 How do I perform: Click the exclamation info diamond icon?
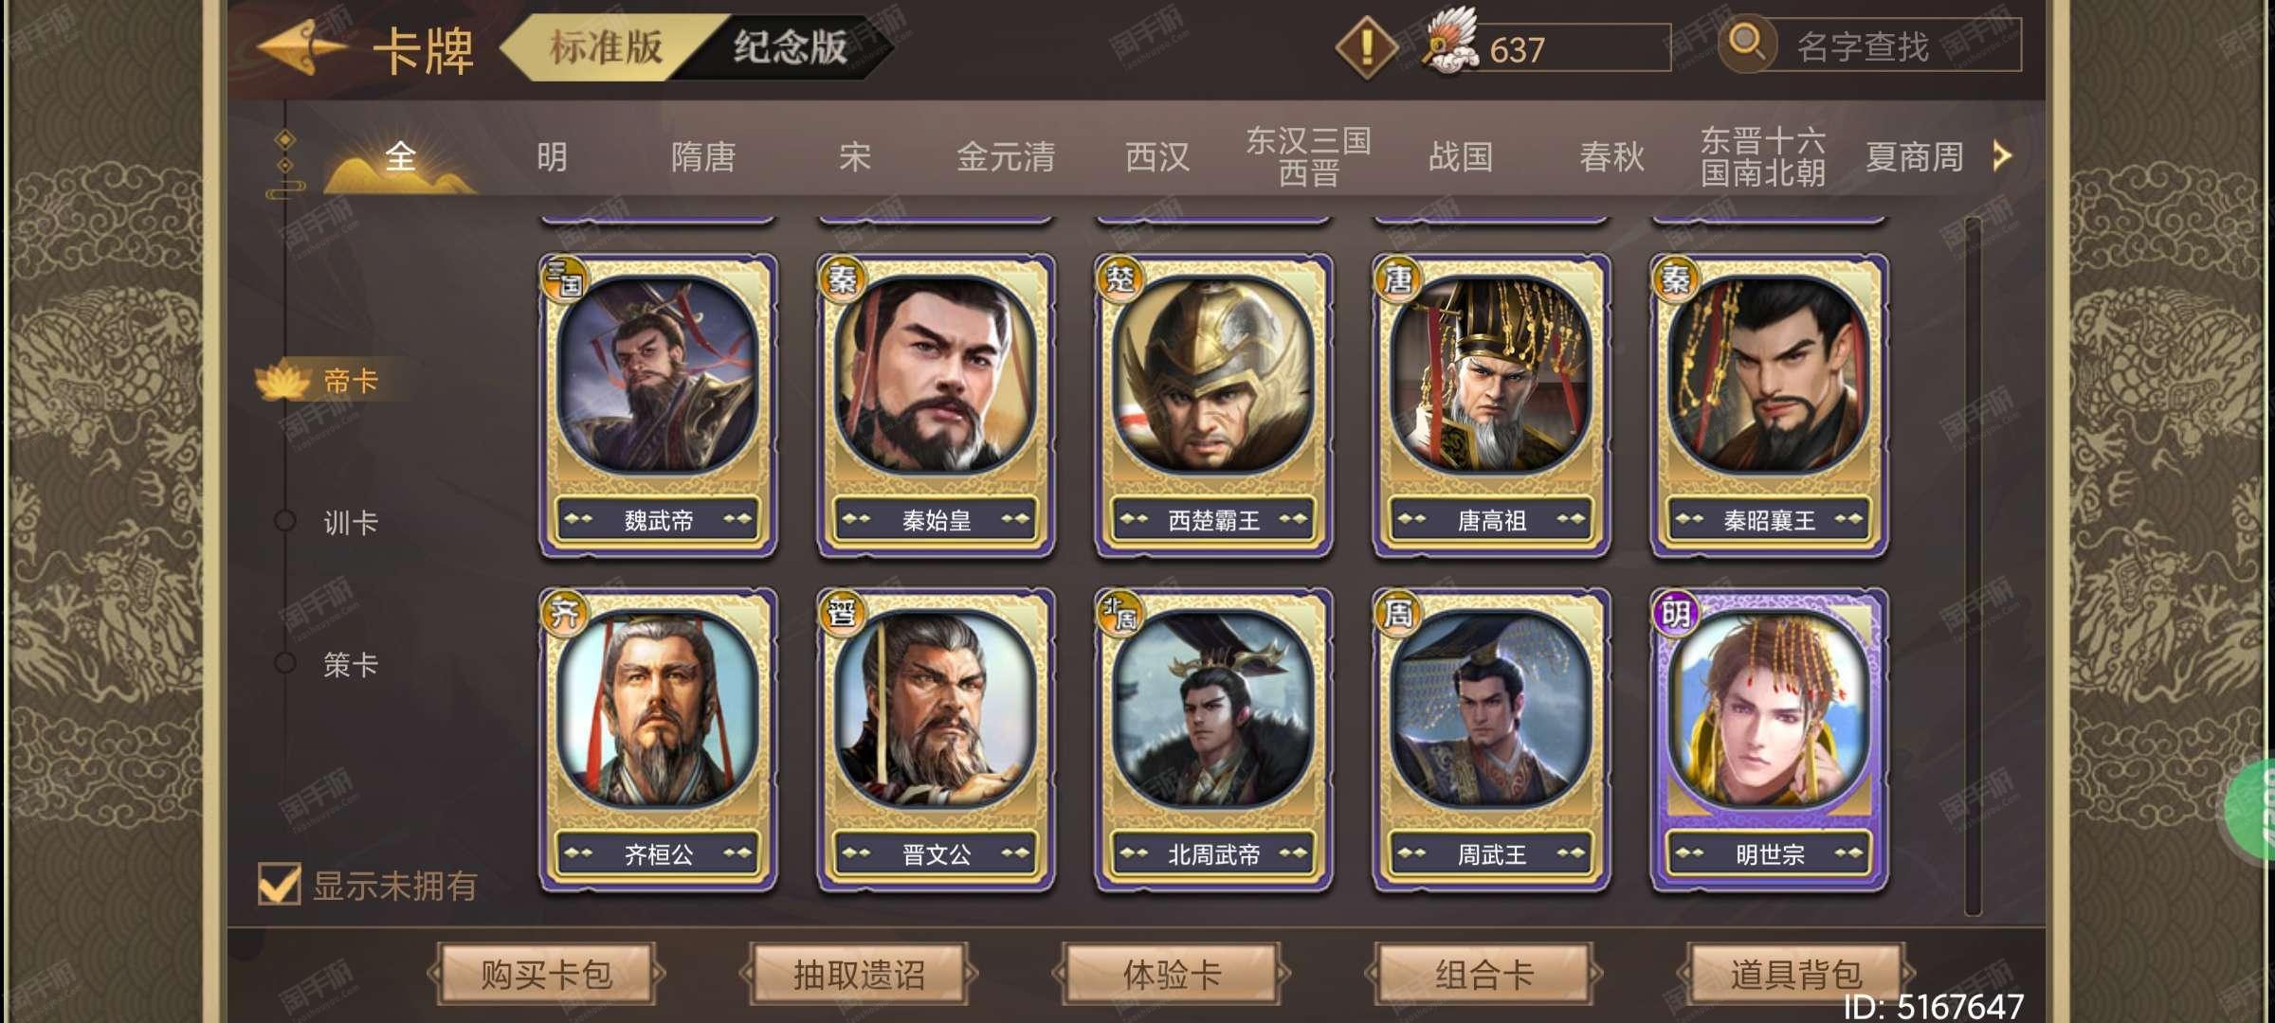(x=1366, y=46)
